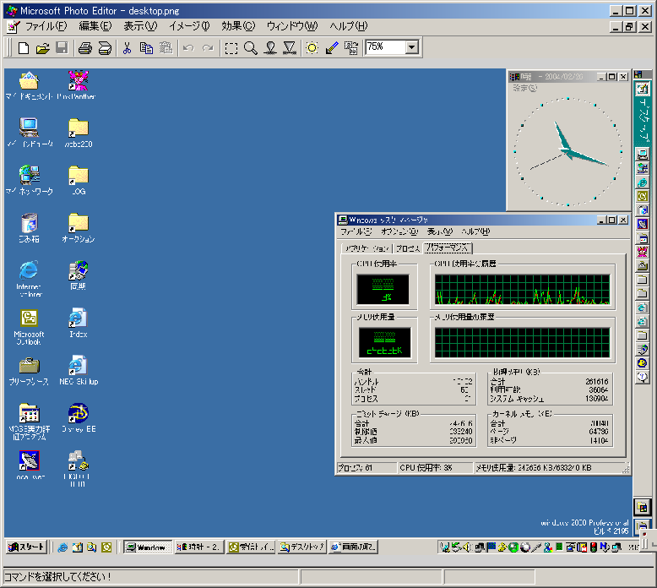Click the Copy toolbar icon

click(146, 48)
